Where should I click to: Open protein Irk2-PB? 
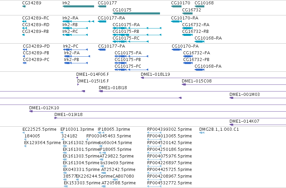72,60
